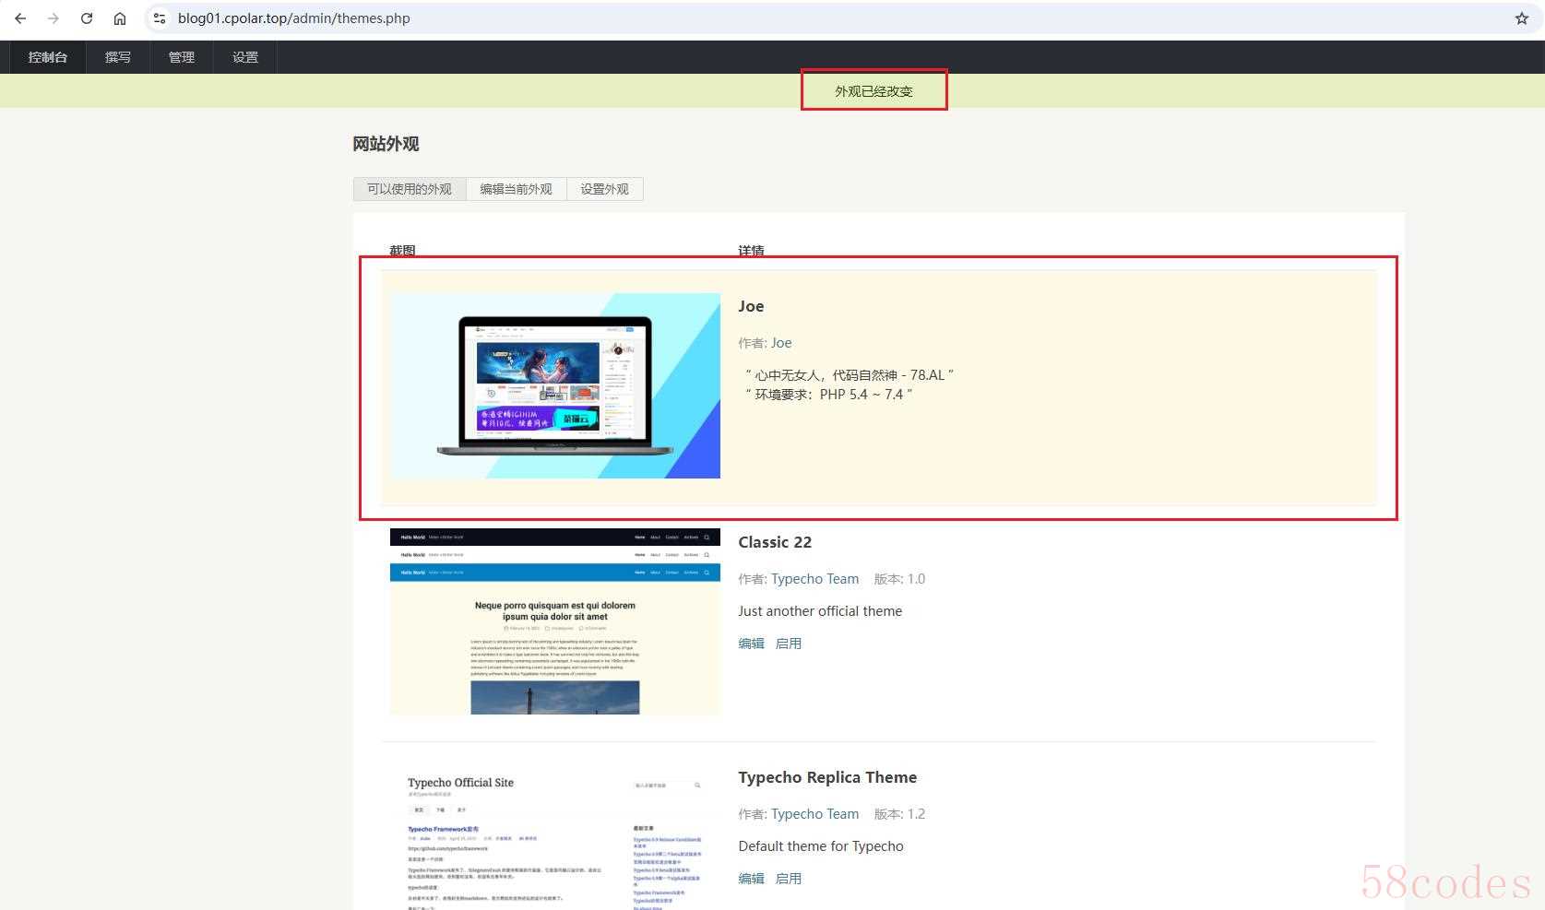Reload the page with refresh icon
Viewport: 1545px width, 910px height.
point(87,18)
